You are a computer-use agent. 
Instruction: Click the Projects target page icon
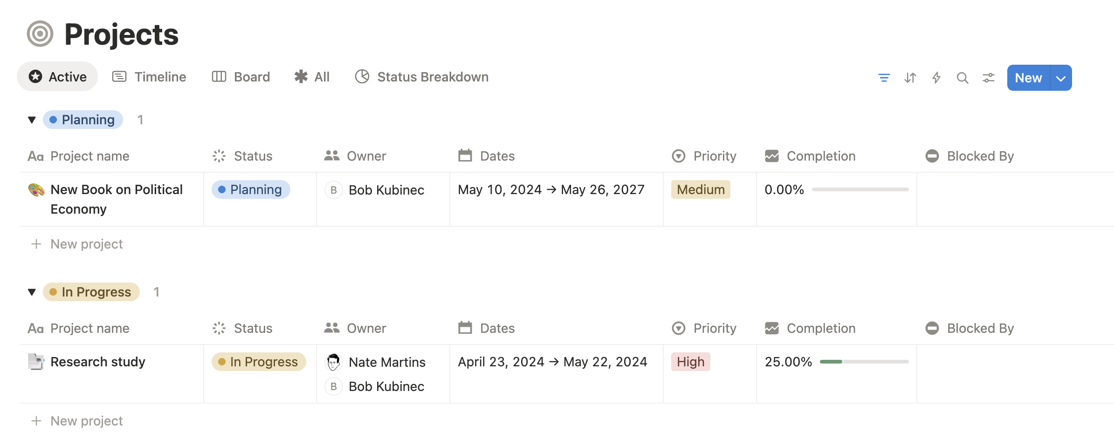coord(40,34)
